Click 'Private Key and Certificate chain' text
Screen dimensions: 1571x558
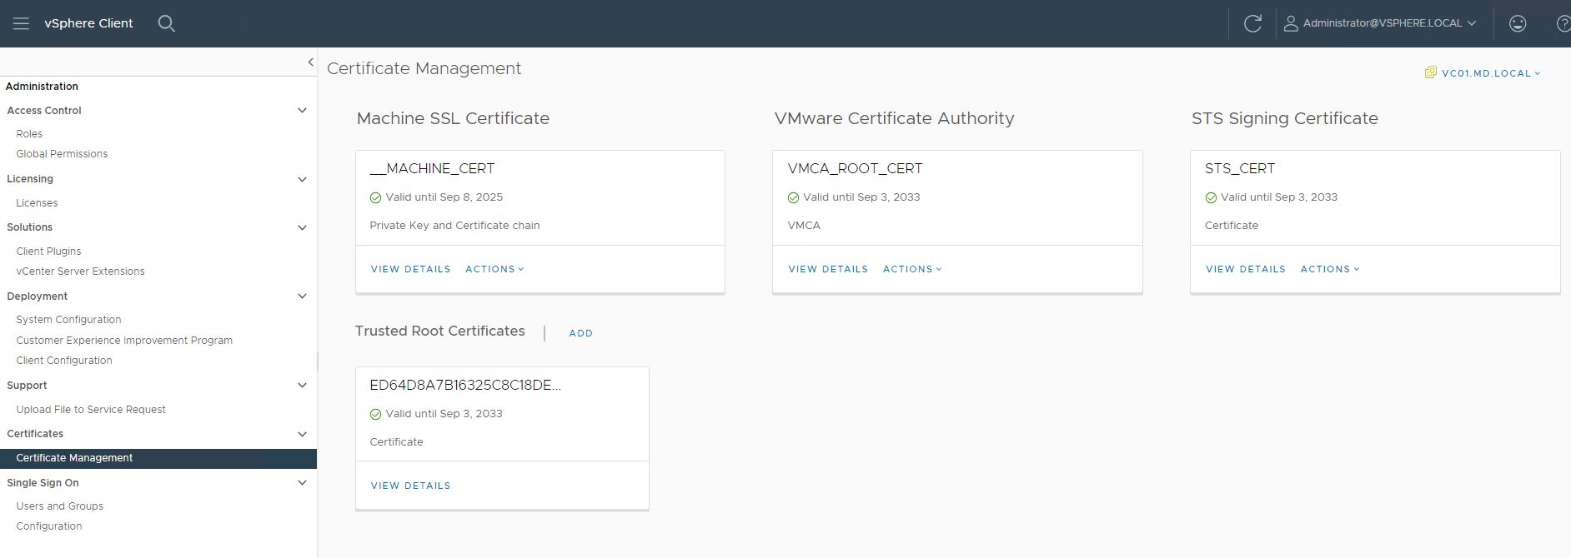click(454, 226)
